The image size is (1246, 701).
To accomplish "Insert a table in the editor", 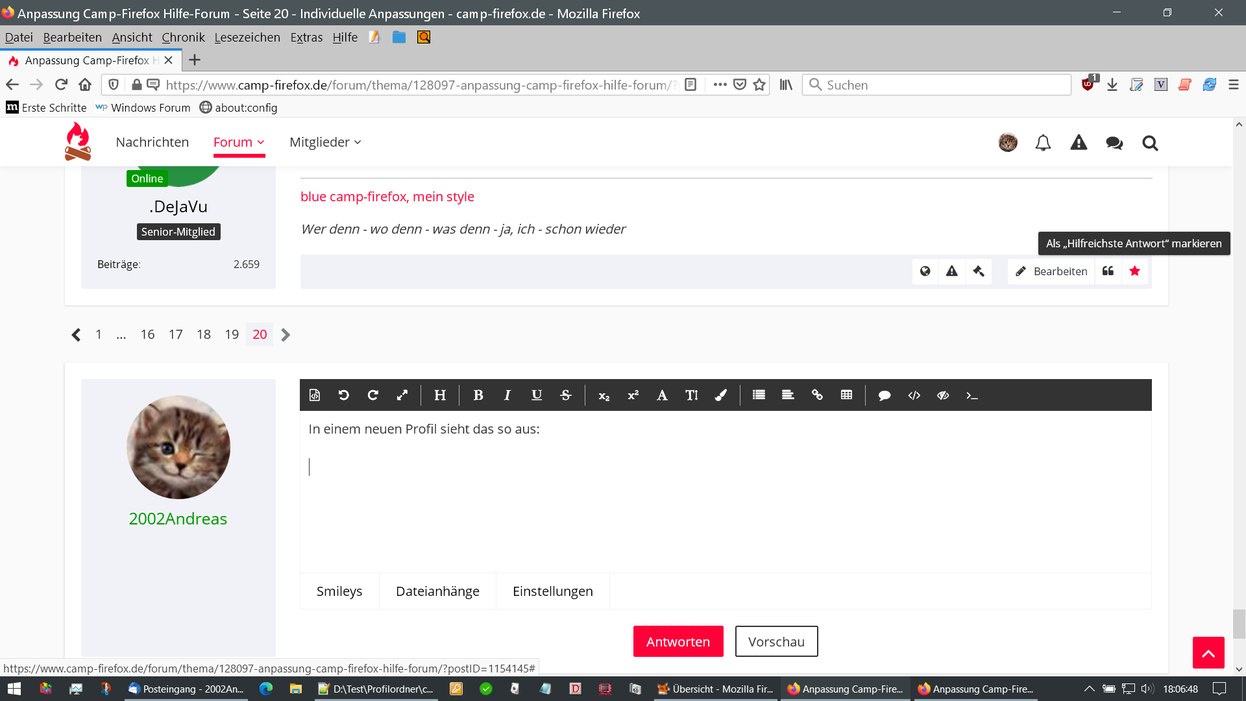I will point(846,395).
